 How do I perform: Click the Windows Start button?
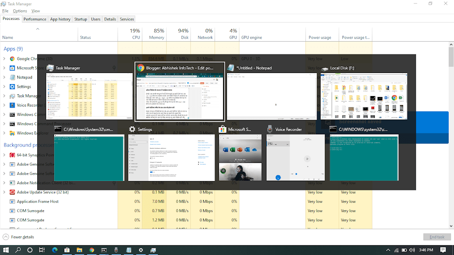tap(6, 250)
